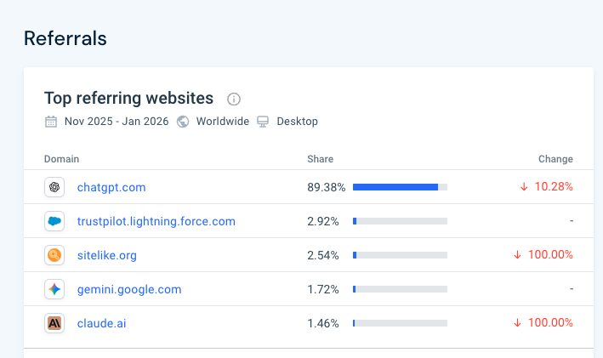Click the Nov 2025 - Jan 2026 date range
603x358 pixels.
[117, 122]
